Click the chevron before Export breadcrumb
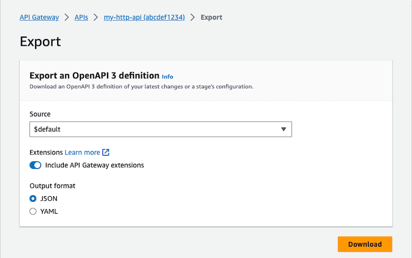The width and height of the screenshot is (412, 258). [x=193, y=18]
